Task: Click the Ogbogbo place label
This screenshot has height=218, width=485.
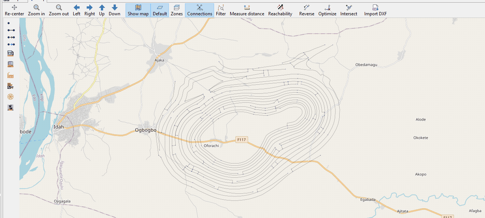Action: (145, 130)
